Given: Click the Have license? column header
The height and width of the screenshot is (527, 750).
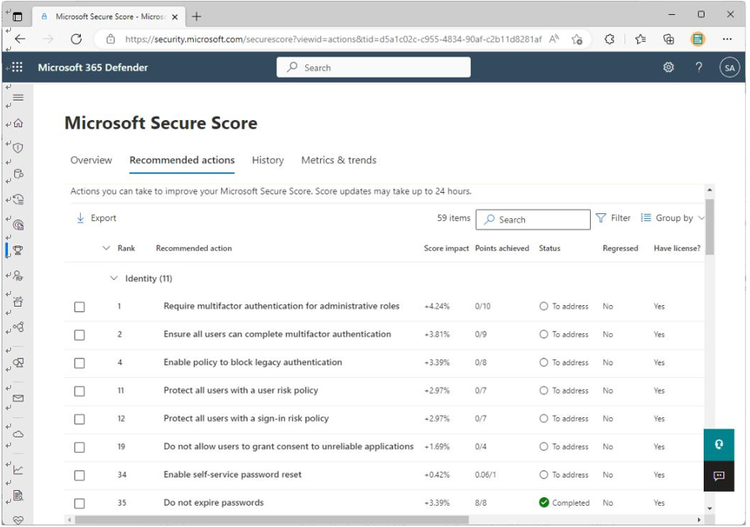Looking at the screenshot, I should click(677, 248).
